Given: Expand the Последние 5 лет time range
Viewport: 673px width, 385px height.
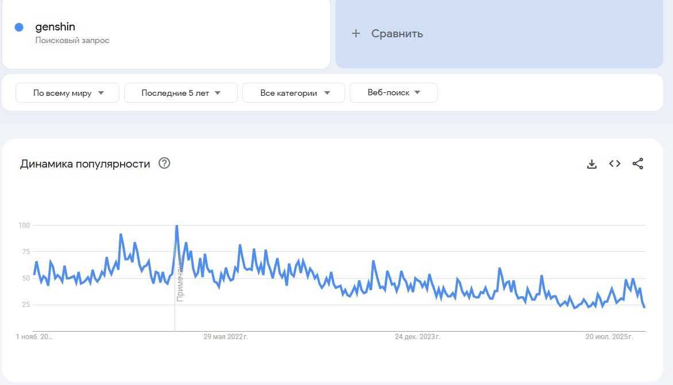Looking at the screenshot, I should [181, 93].
